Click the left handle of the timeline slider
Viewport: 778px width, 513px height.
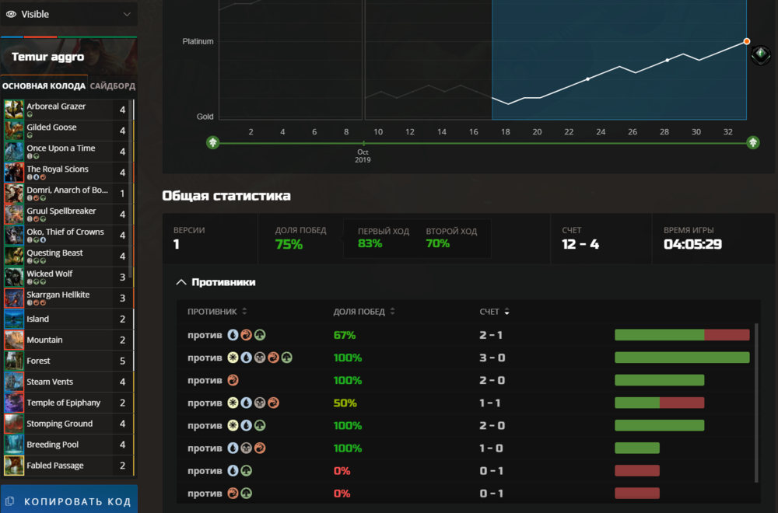(212, 142)
